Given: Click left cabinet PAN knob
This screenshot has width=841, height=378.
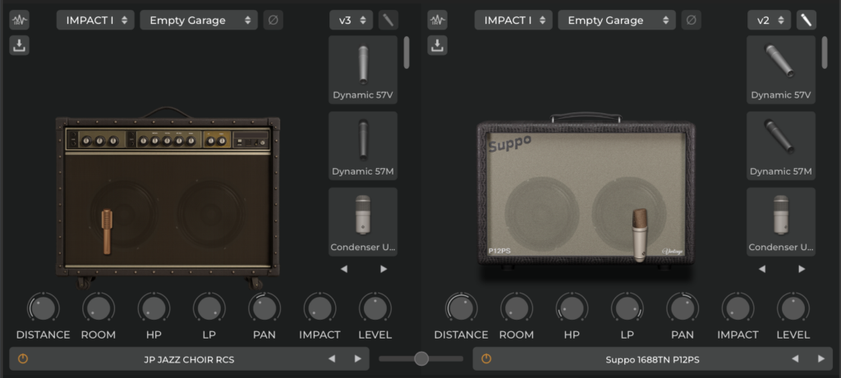Looking at the screenshot, I should (x=264, y=308).
